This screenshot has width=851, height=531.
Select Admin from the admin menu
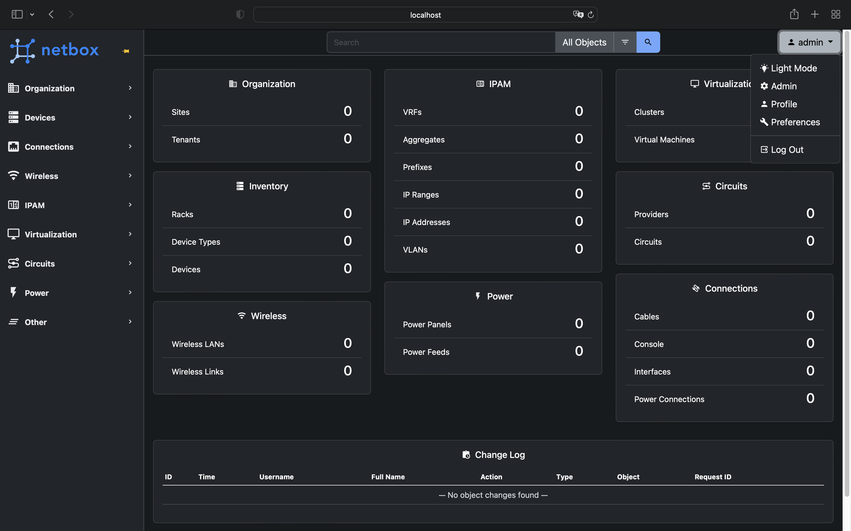click(783, 86)
